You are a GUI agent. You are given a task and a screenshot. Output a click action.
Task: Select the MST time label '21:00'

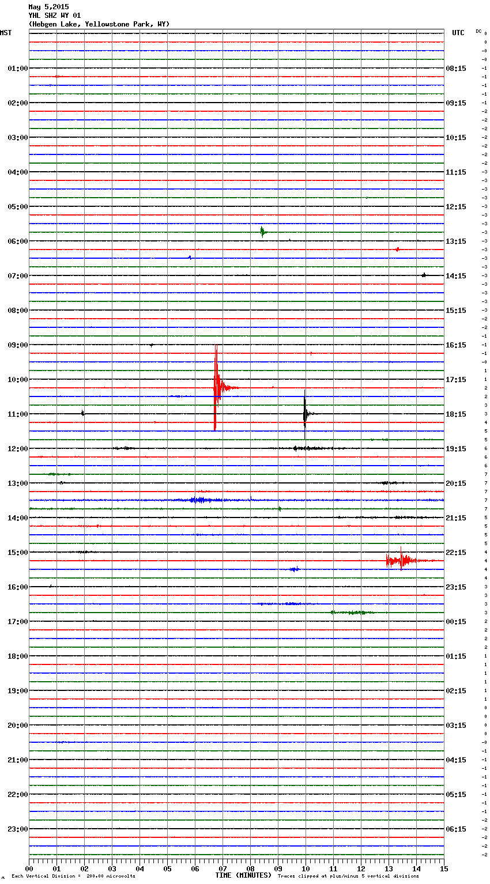click(18, 760)
